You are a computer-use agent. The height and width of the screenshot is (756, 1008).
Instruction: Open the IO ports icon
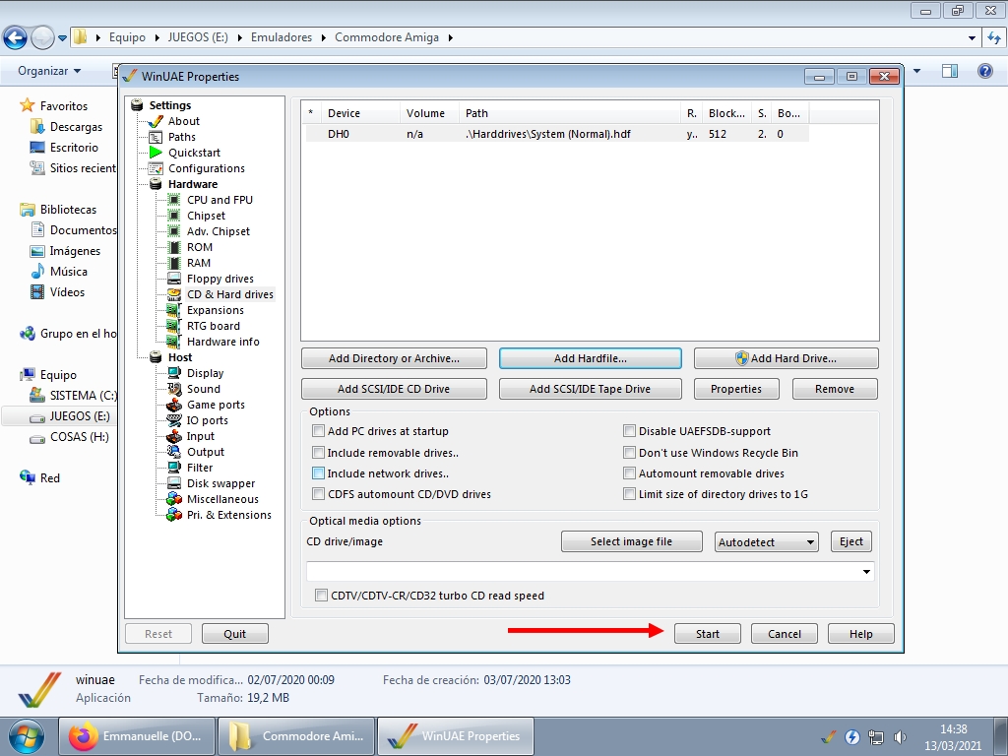(174, 419)
